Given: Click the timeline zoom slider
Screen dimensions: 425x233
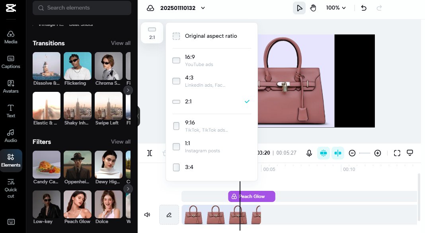Looking at the screenshot, I should point(365,153).
